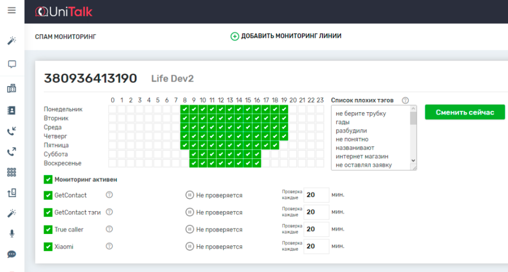
Task: Click help icon beside Список плохих тэгов
Action: coord(405,100)
